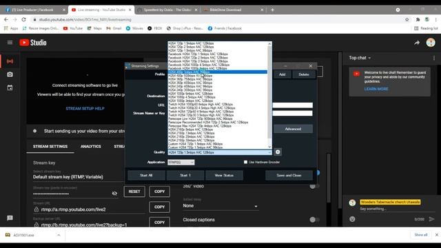This screenshot has height=248, width=441.
Task: Open a new browser tab with plus icon
Action: pos(272,10)
